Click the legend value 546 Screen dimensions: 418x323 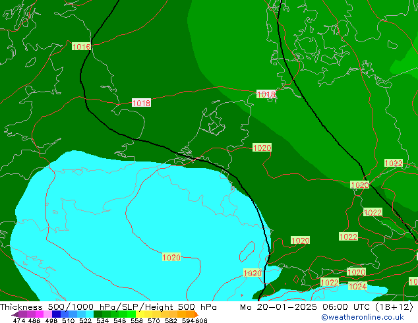[119, 320]
